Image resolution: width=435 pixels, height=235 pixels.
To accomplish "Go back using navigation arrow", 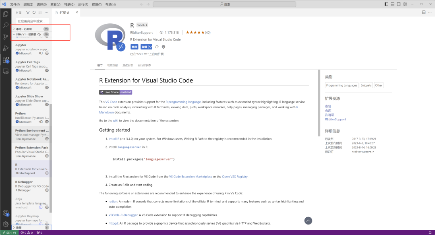I will (142, 4).
